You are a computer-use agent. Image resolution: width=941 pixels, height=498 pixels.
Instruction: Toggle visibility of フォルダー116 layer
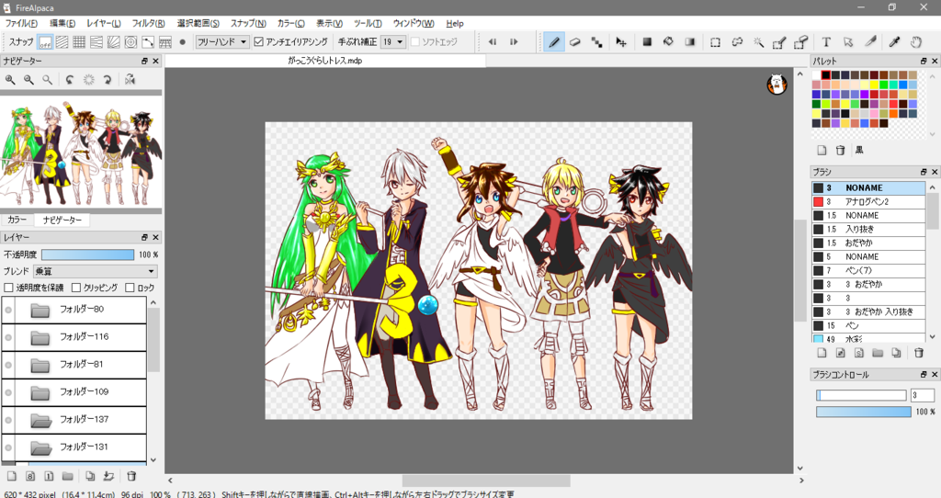(x=8, y=337)
